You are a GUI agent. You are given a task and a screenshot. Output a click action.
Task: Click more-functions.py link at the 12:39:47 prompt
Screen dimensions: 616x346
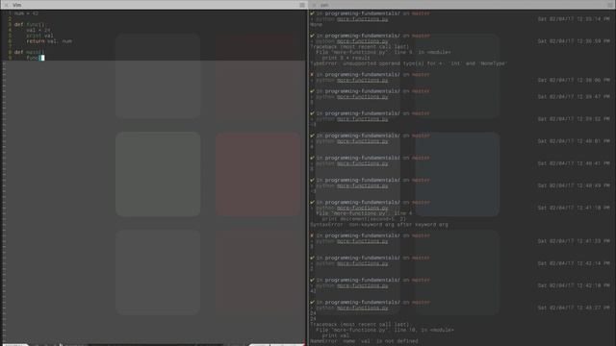(x=362, y=96)
